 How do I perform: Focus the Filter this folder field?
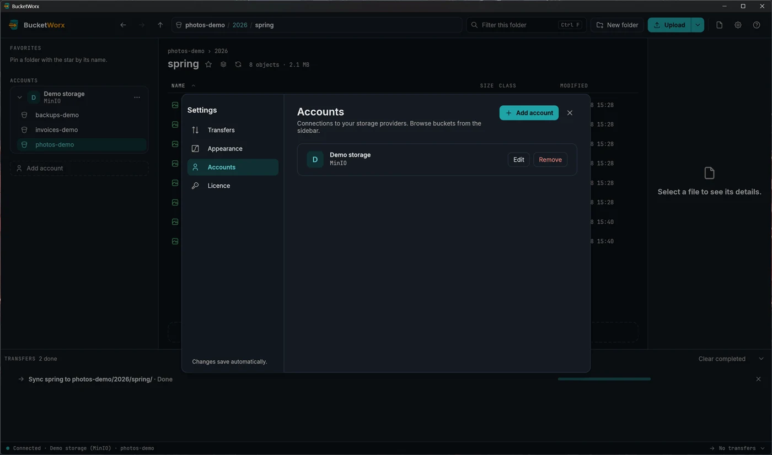click(x=526, y=25)
